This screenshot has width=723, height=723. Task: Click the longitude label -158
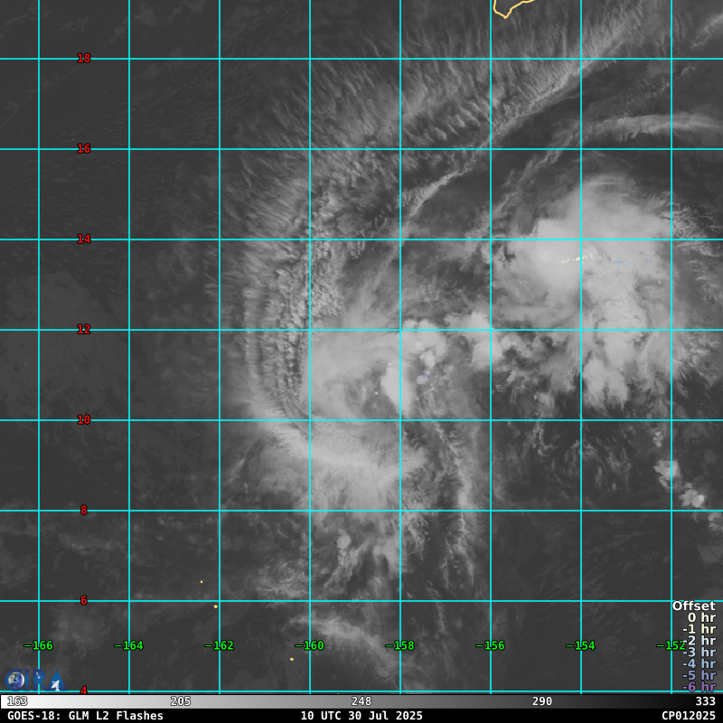399,645
